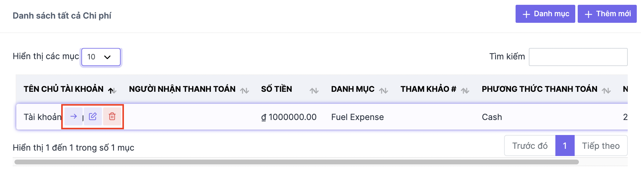Focus the Tìm kiếm search field
This screenshot has height=177, width=641.
click(x=578, y=57)
